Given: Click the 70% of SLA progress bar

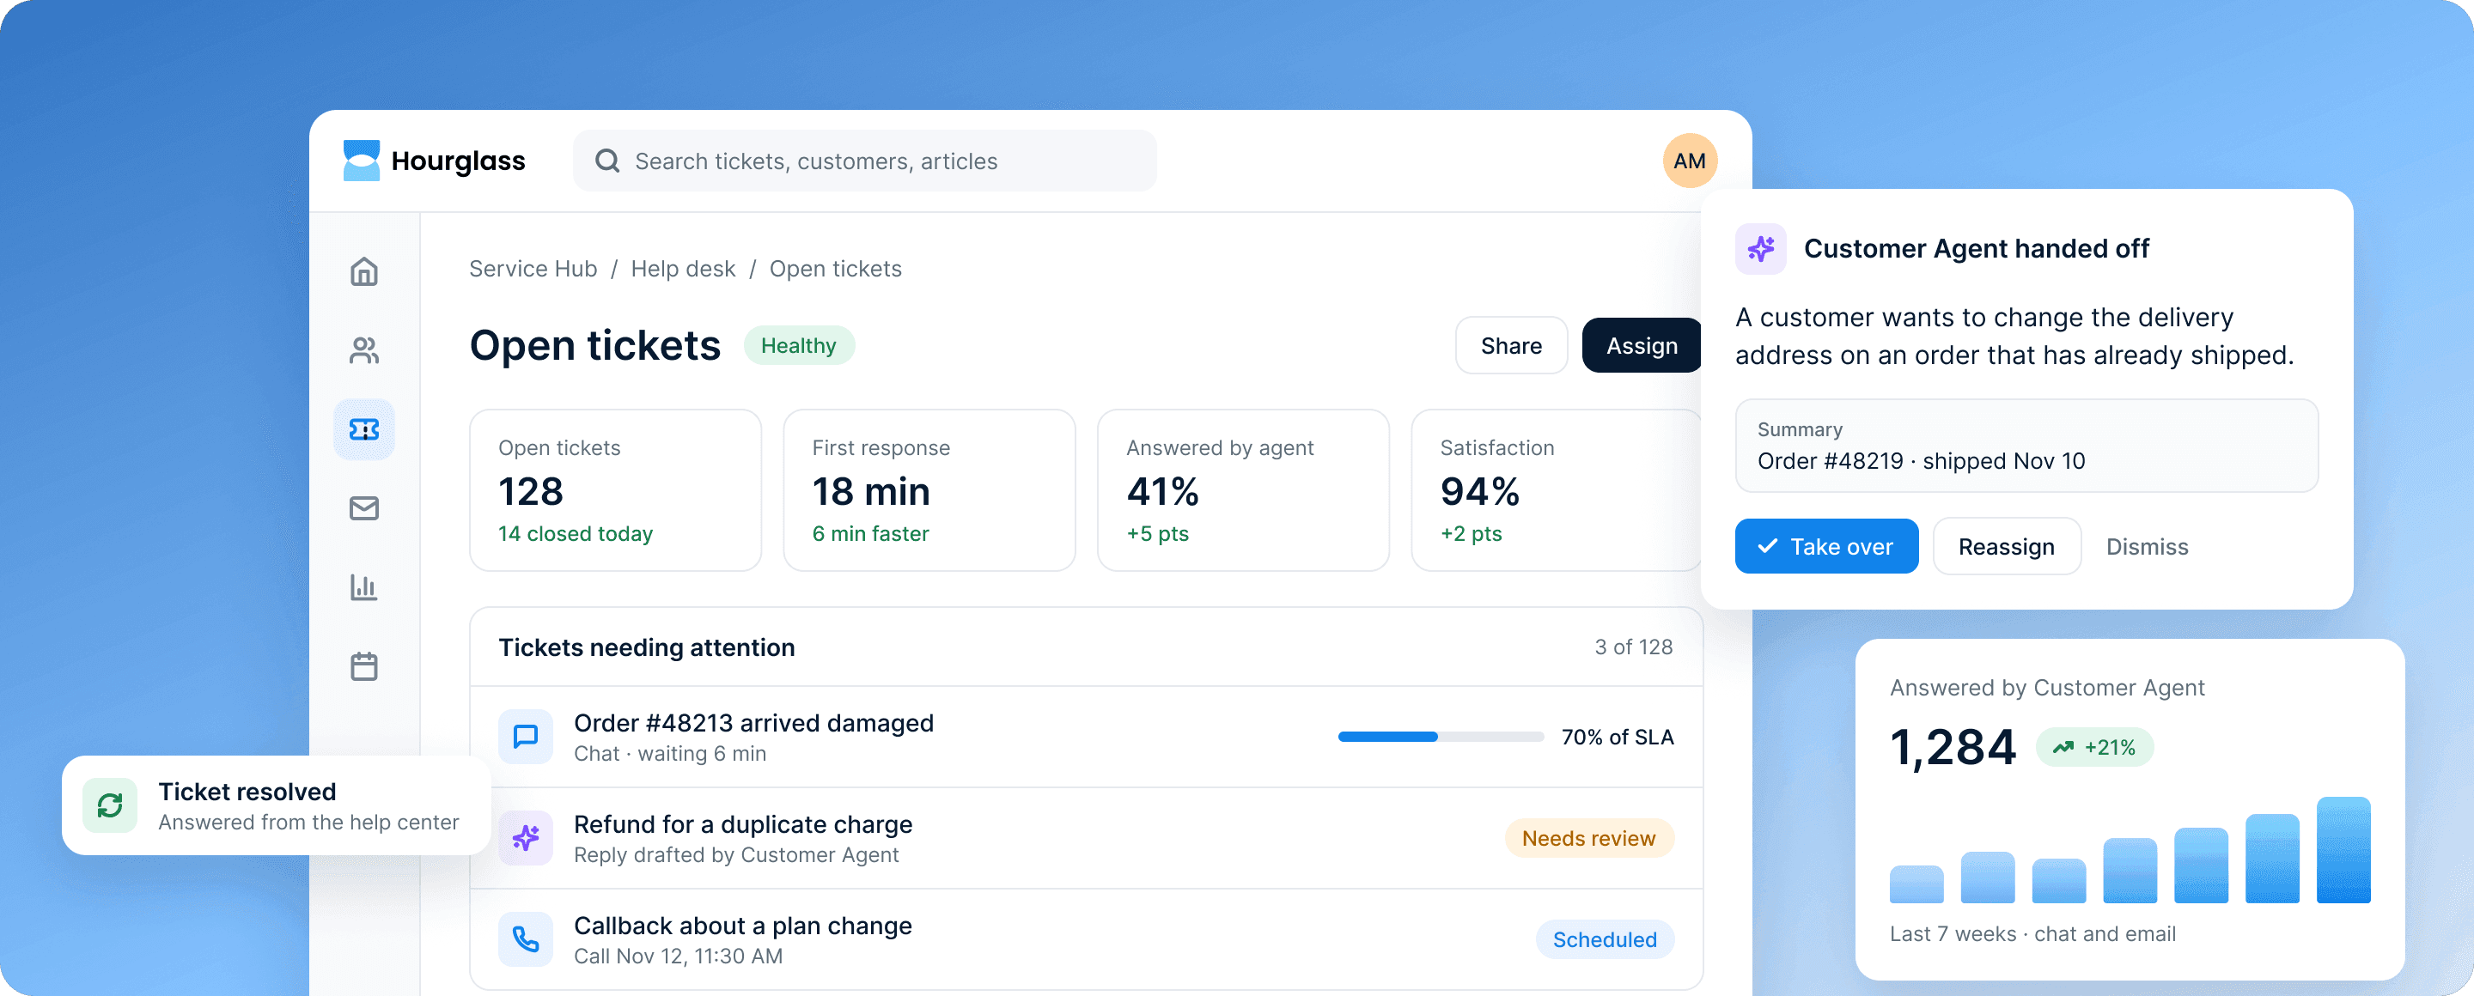Looking at the screenshot, I should point(1440,737).
